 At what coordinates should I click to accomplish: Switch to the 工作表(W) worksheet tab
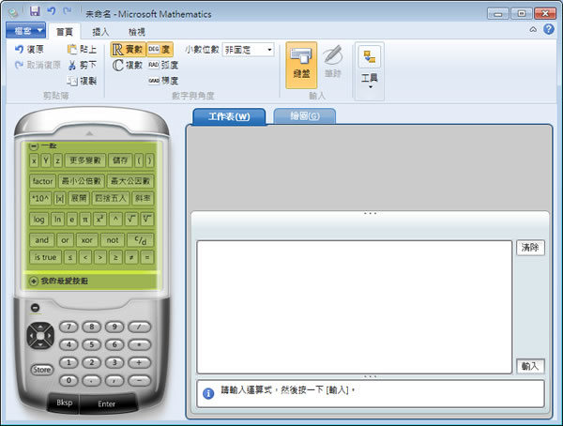(230, 116)
